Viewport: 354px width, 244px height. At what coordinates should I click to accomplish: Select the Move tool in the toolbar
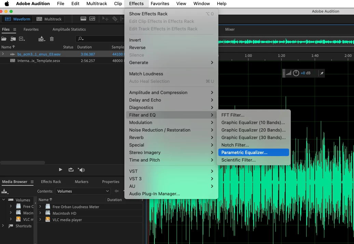(105, 19)
